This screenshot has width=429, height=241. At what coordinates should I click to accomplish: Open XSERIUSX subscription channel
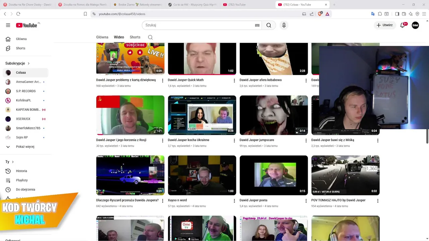point(26,119)
